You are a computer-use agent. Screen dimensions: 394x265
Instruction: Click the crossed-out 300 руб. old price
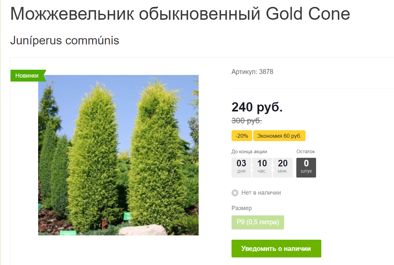coord(247,121)
